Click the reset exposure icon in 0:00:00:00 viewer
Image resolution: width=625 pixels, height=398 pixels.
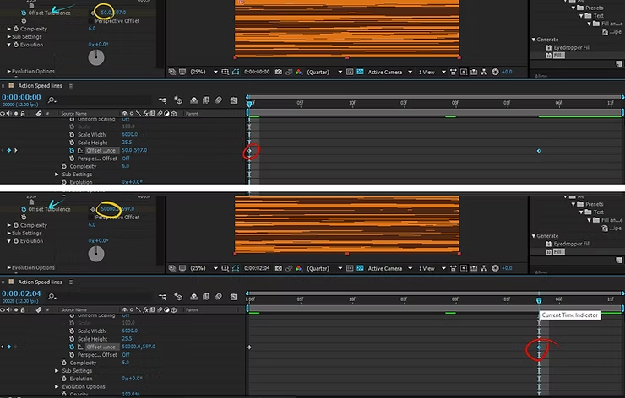pos(495,72)
